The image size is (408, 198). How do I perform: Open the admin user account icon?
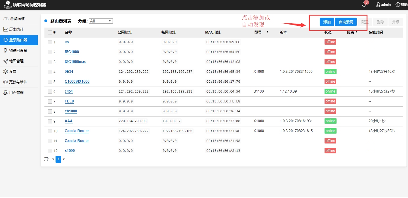point(378,5)
